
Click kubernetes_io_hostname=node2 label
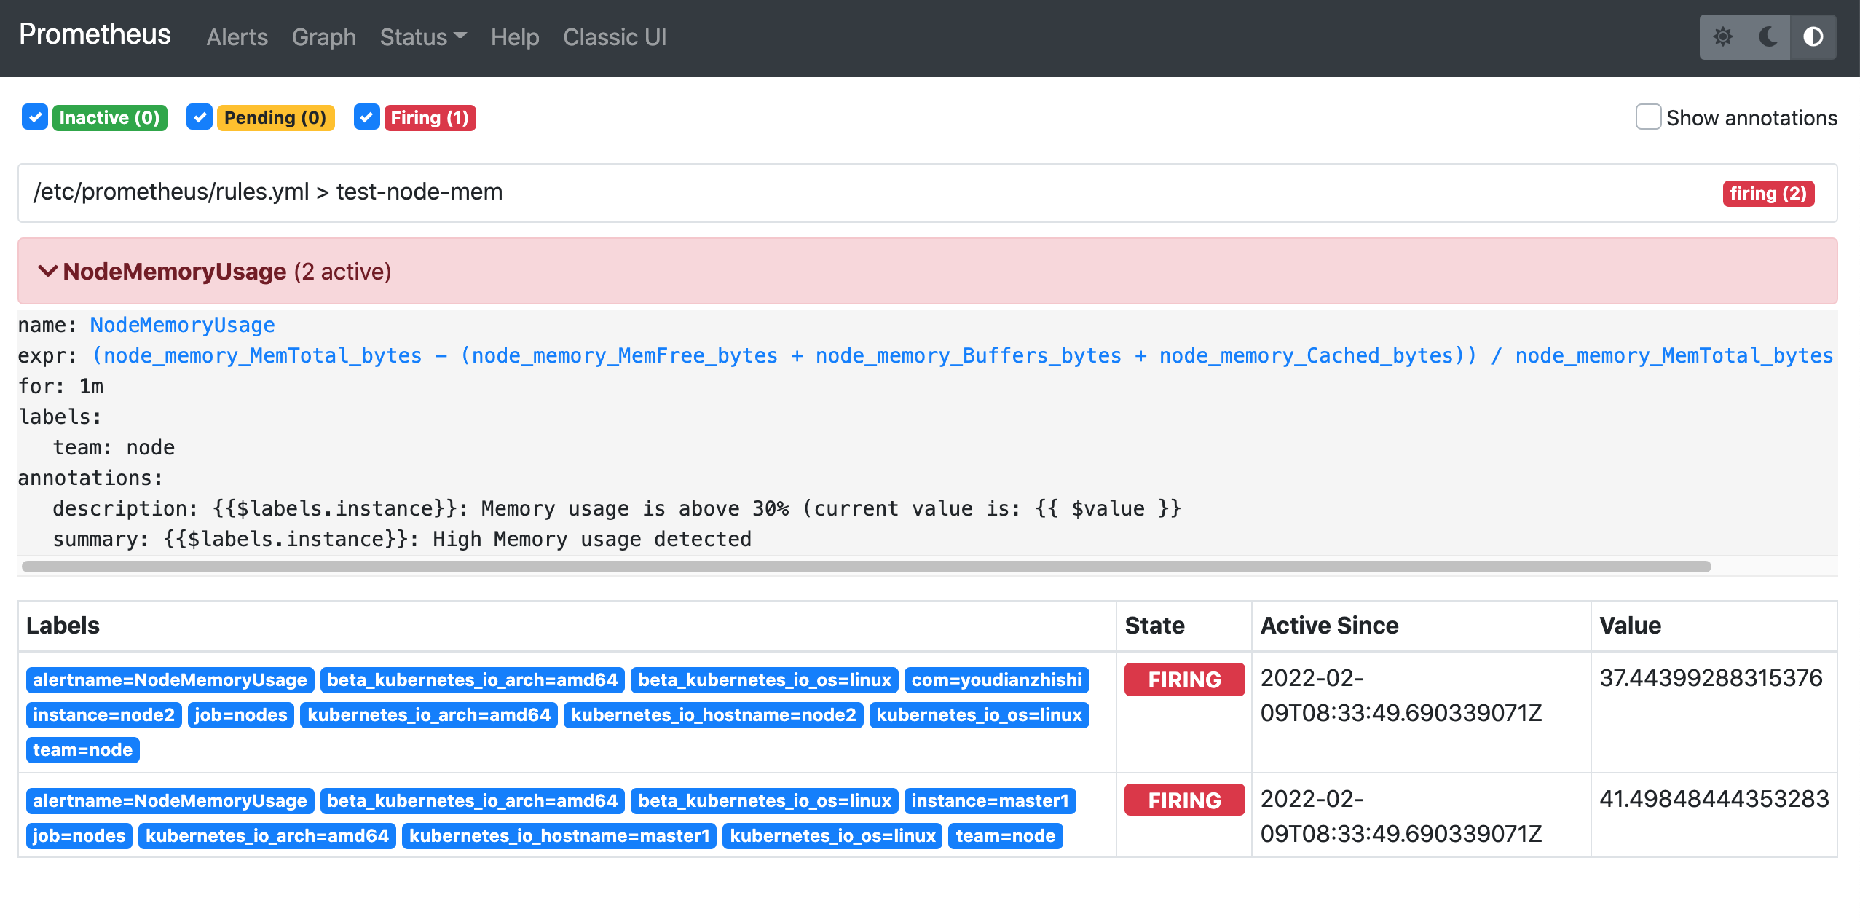714,715
